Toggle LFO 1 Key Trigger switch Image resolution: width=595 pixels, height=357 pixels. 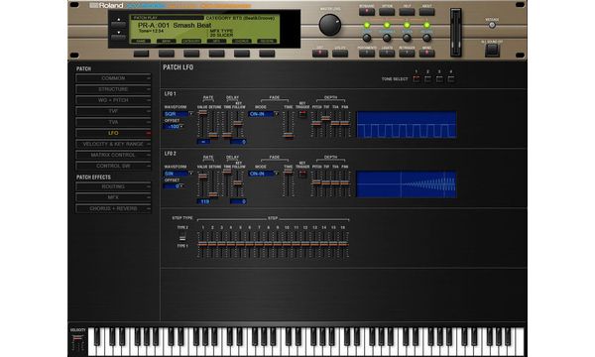(x=302, y=114)
